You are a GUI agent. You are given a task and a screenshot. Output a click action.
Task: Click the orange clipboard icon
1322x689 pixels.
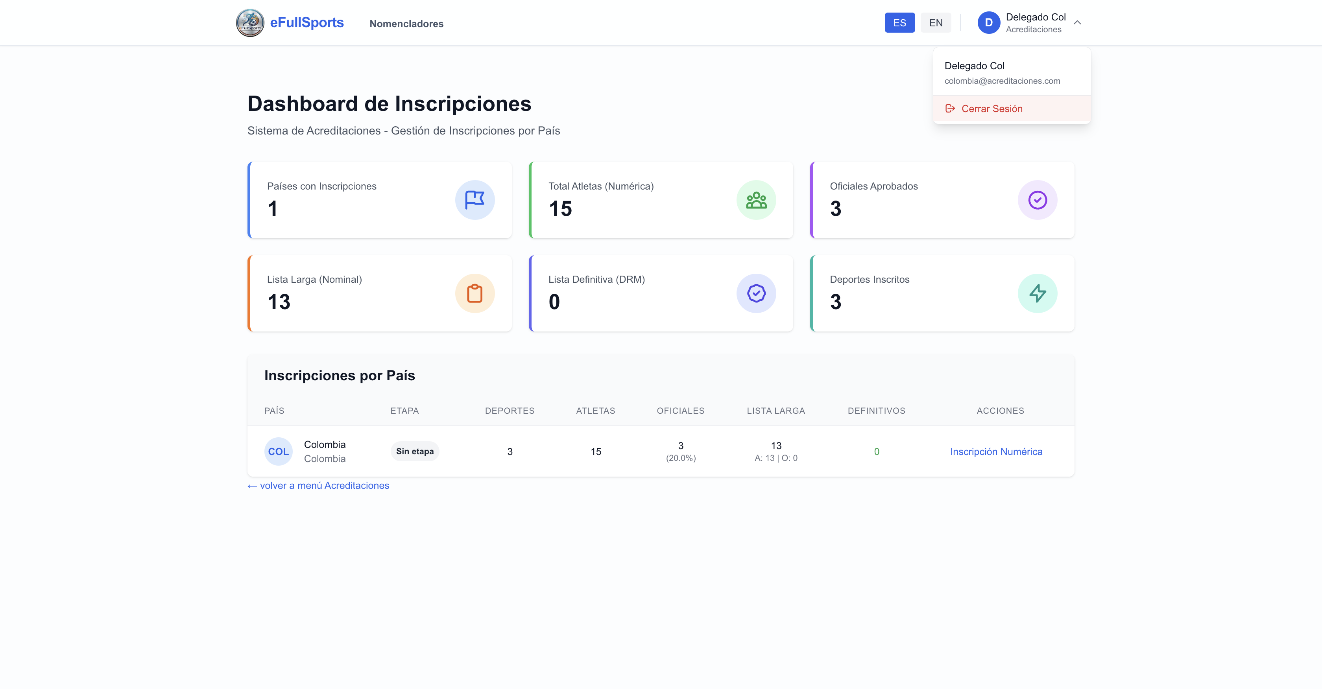(x=475, y=293)
